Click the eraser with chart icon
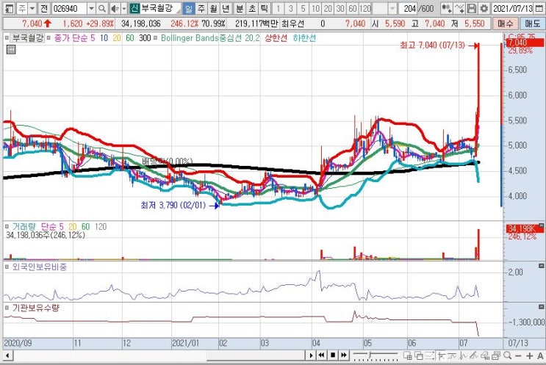The width and height of the screenshot is (546, 365). [x=485, y=355]
